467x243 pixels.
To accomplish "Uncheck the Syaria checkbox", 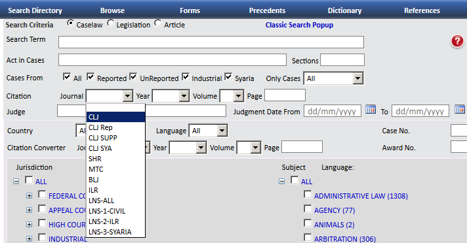I will click(x=228, y=77).
